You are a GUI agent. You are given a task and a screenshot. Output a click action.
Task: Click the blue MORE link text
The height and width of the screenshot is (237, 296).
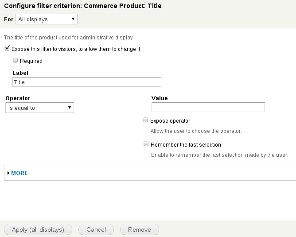(19, 173)
